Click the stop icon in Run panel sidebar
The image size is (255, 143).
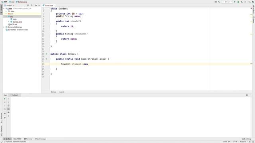coord(5,102)
